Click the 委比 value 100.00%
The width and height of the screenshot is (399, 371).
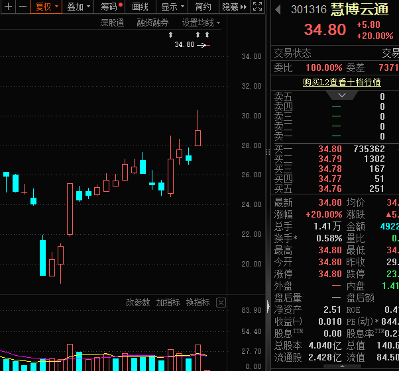pyautogui.click(x=323, y=68)
